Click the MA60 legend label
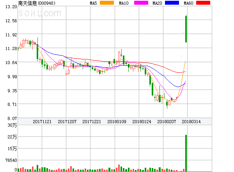 click(x=188, y=3)
